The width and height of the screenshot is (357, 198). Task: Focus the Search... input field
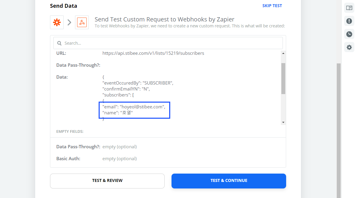(x=168, y=43)
